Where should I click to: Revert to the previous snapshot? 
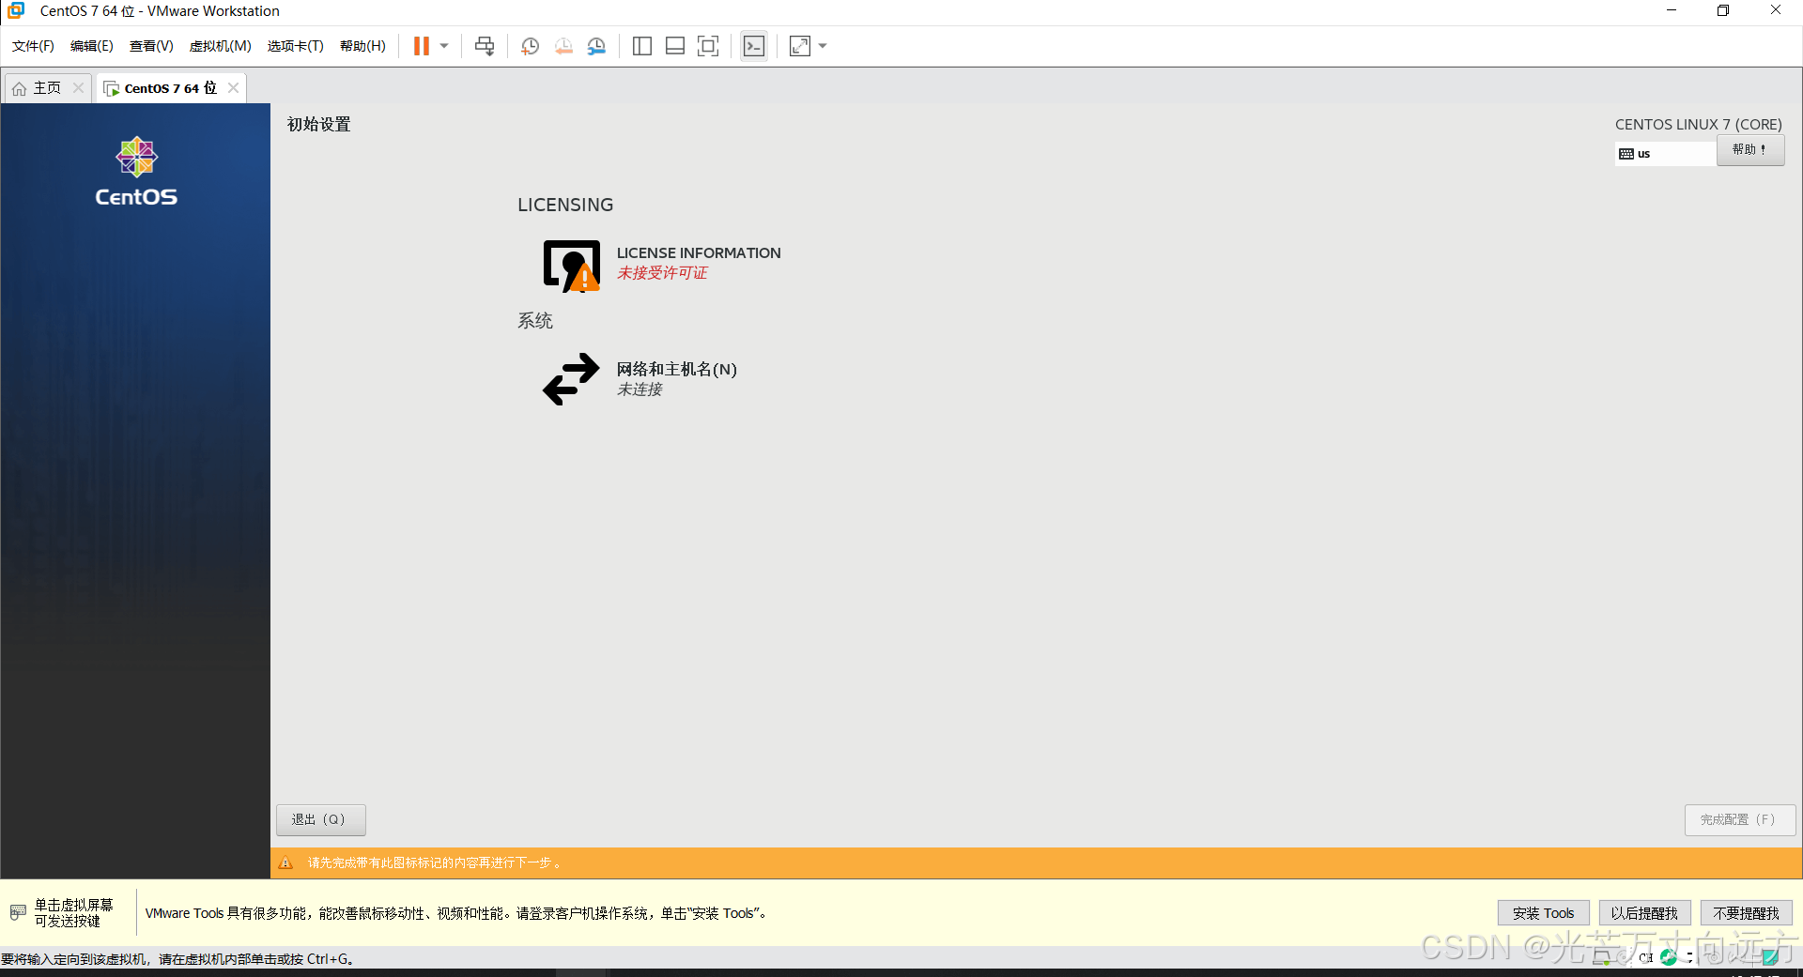tap(563, 46)
